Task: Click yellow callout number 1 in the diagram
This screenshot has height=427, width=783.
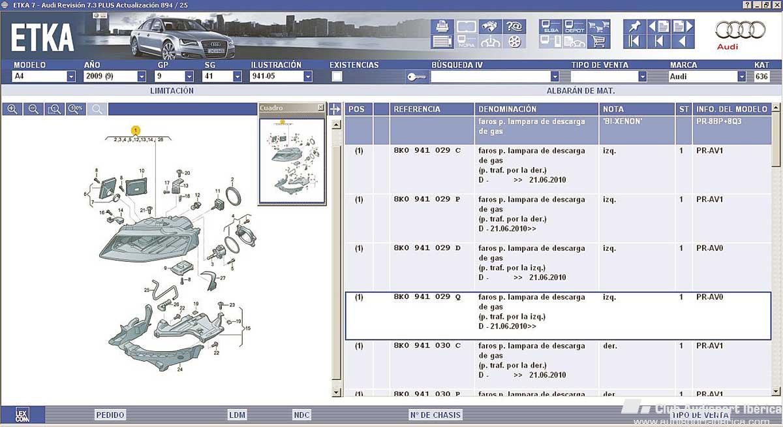Action: coord(136,130)
